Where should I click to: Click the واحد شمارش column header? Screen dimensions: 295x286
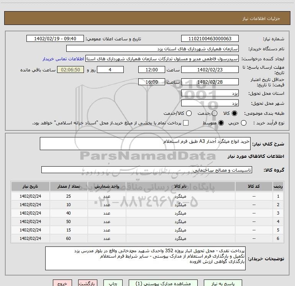pos(107,186)
